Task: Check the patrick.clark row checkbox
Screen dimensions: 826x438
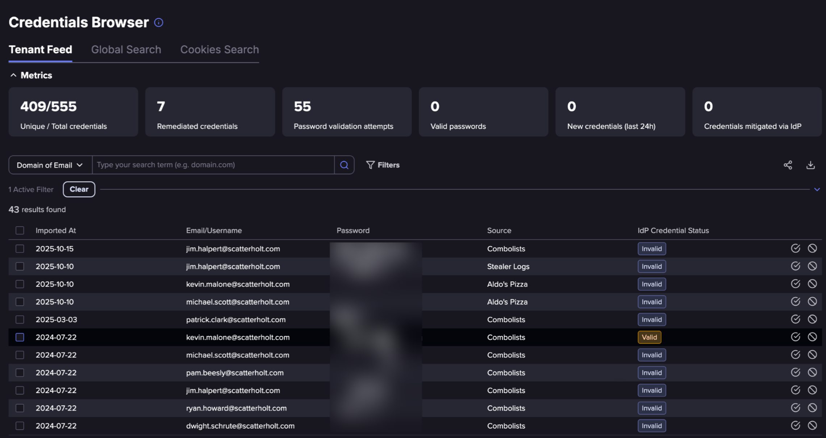Action: point(20,319)
